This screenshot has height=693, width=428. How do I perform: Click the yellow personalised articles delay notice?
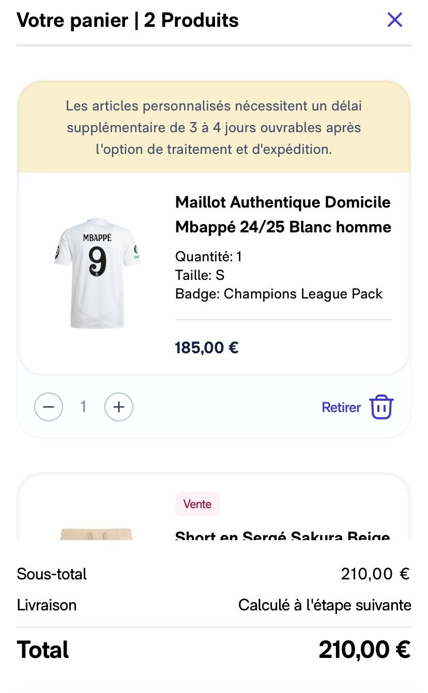tap(214, 128)
